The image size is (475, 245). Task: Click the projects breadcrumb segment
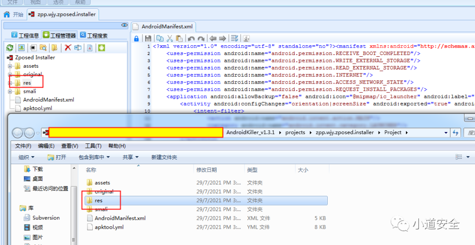click(x=295, y=133)
